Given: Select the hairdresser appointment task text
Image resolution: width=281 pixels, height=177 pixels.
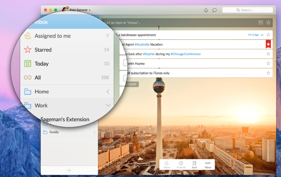Looking at the screenshot, I should click(x=137, y=35).
